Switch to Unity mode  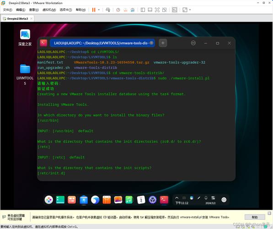point(164,10)
